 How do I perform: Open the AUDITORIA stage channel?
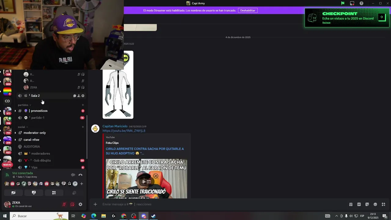click(x=51, y=147)
